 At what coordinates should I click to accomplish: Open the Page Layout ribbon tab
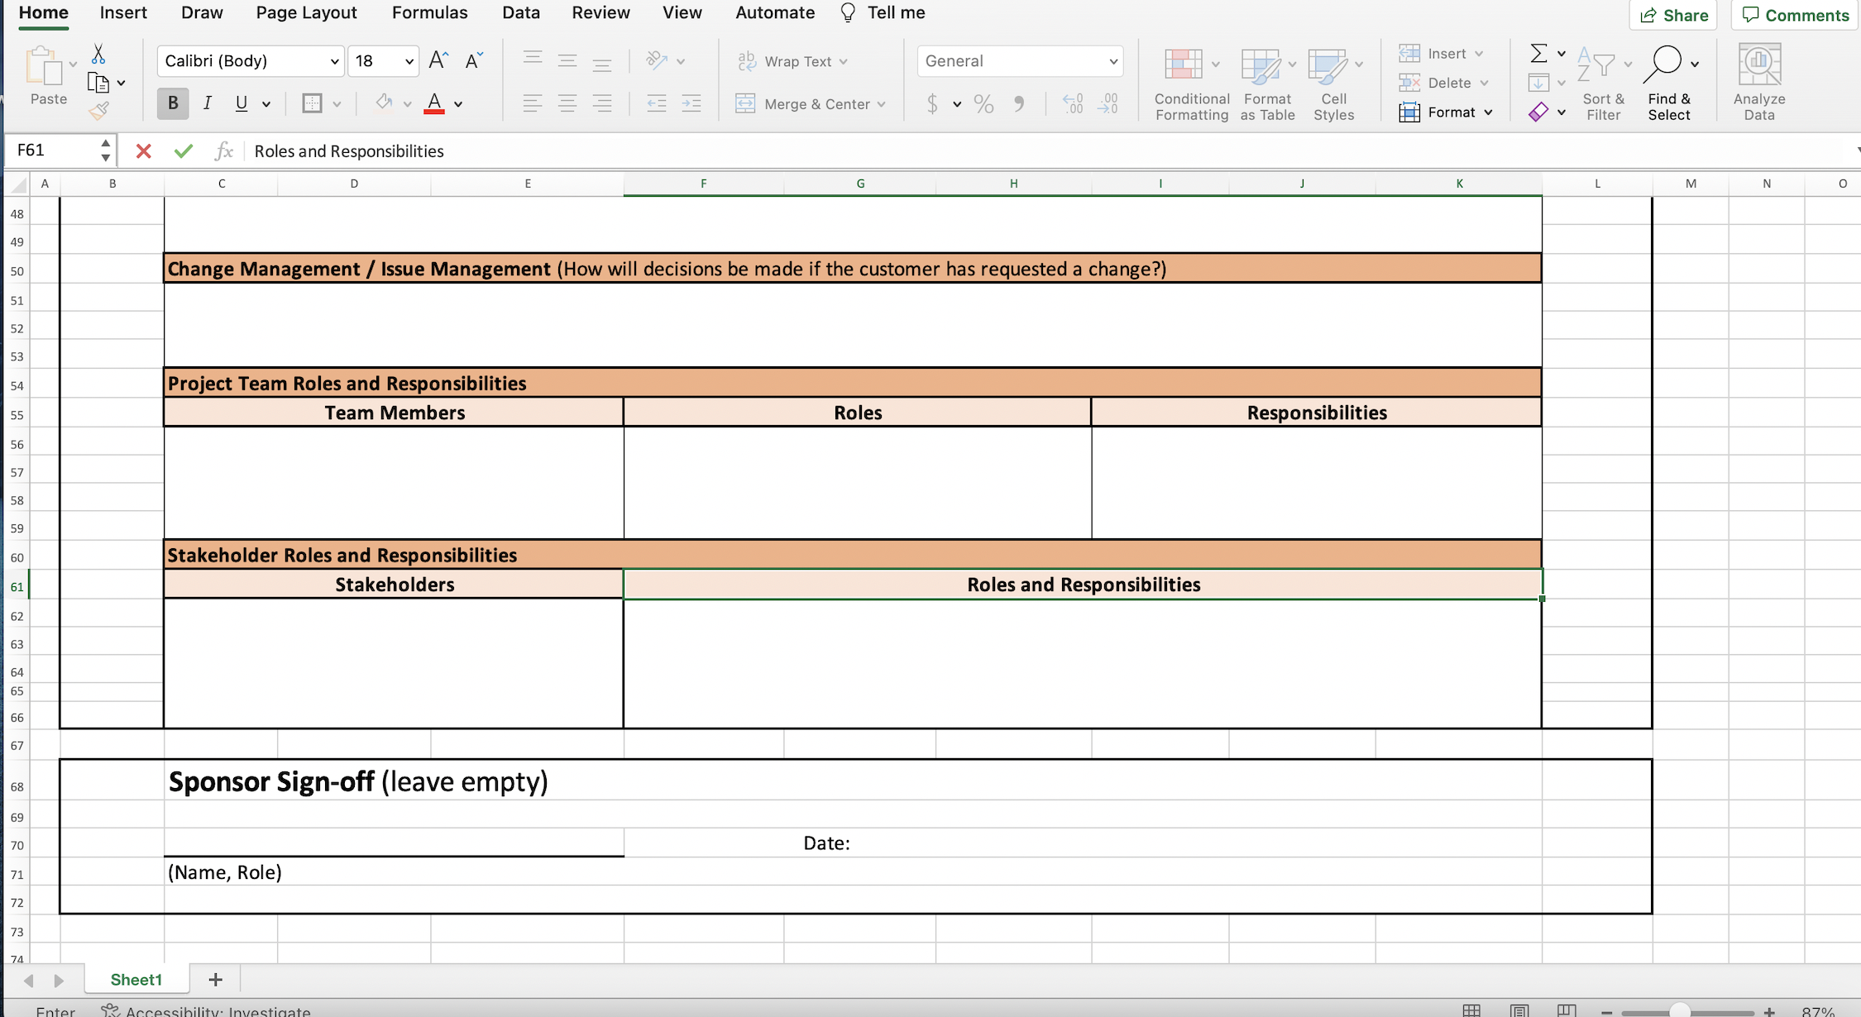coord(306,12)
